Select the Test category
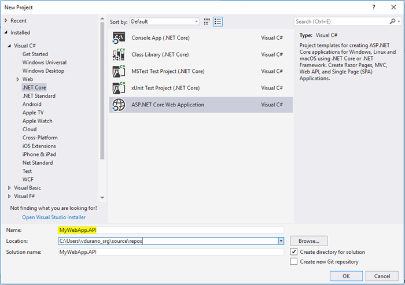Image resolution: width=405 pixels, height=285 pixels. tap(27, 171)
